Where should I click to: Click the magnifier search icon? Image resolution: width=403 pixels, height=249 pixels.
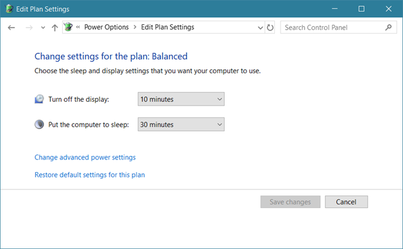[x=389, y=27]
